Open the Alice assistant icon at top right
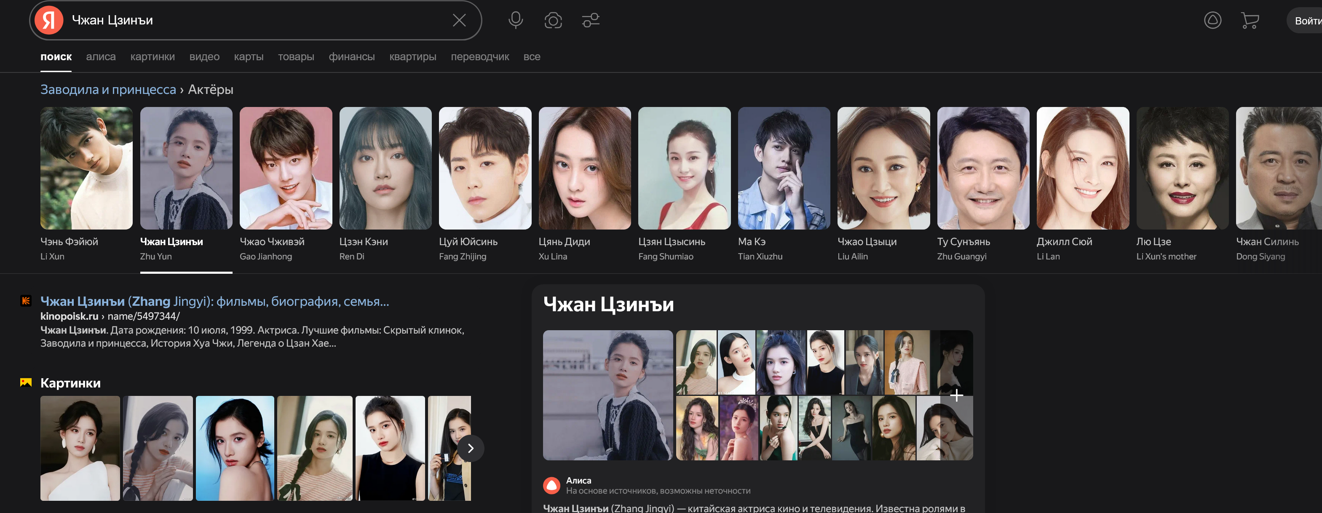 (x=1212, y=21)
